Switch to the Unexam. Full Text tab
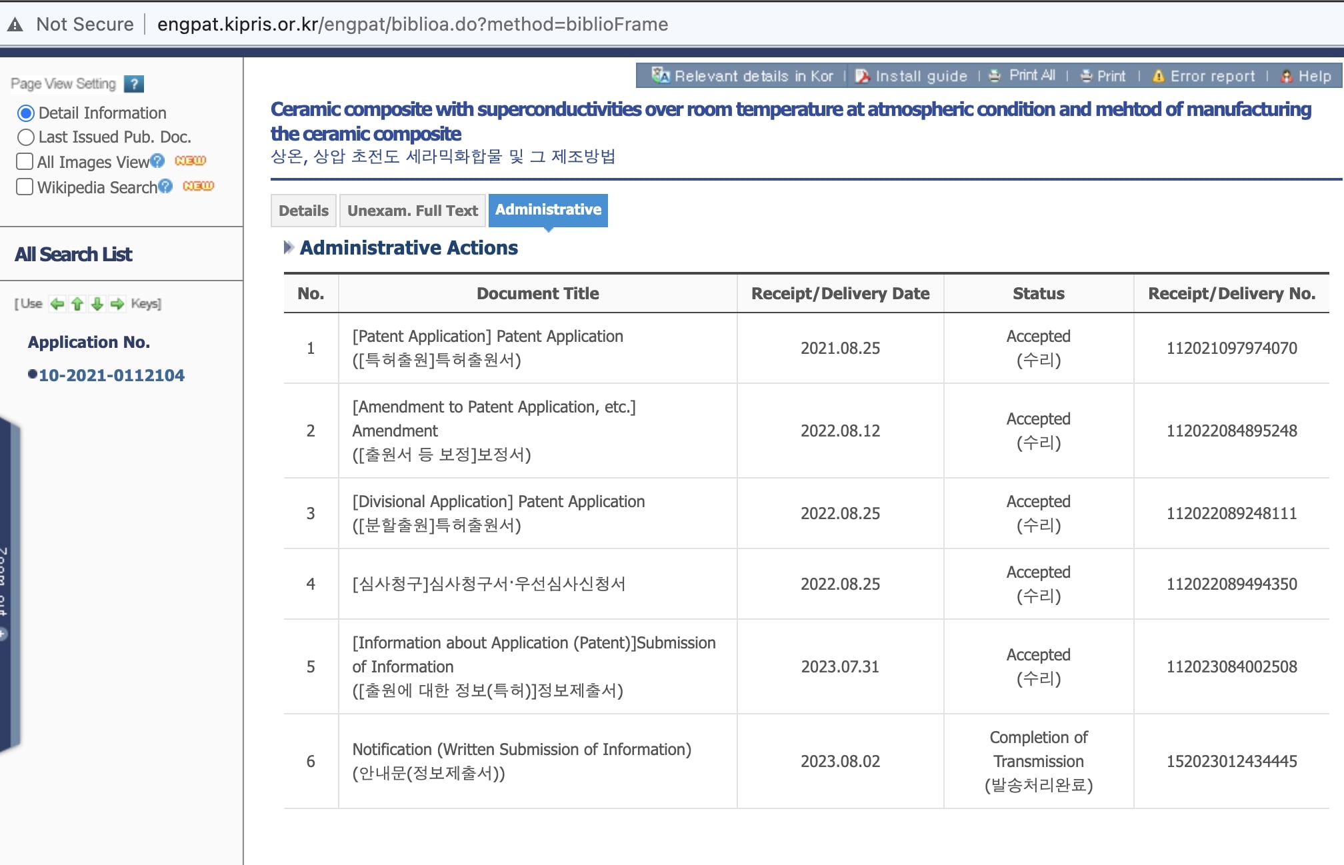 coord(412,211)
